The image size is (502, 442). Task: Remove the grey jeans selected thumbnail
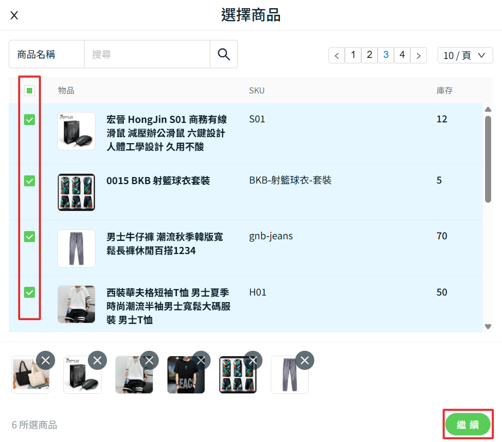click(305, 360)
